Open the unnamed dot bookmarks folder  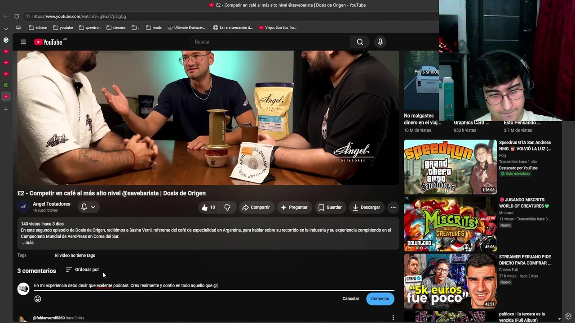(x=135, y=27)
